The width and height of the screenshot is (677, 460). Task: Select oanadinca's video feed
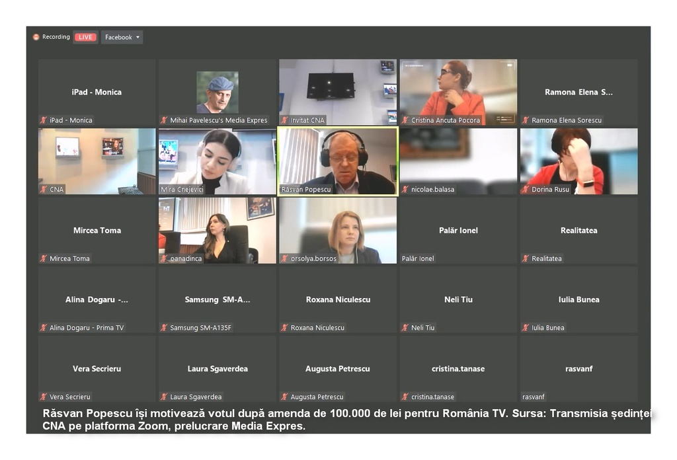[x=217, y=231]
